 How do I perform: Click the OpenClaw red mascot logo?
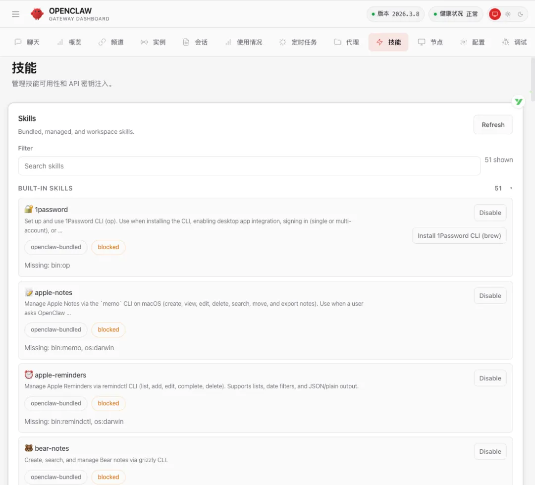click(x=37, y=14)
